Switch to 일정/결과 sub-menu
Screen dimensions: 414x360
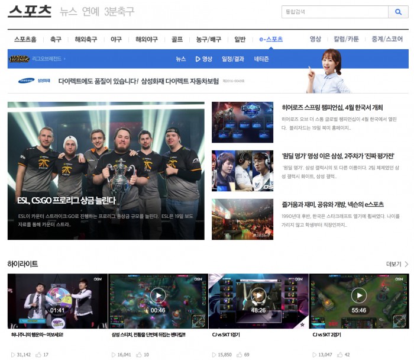233,59
